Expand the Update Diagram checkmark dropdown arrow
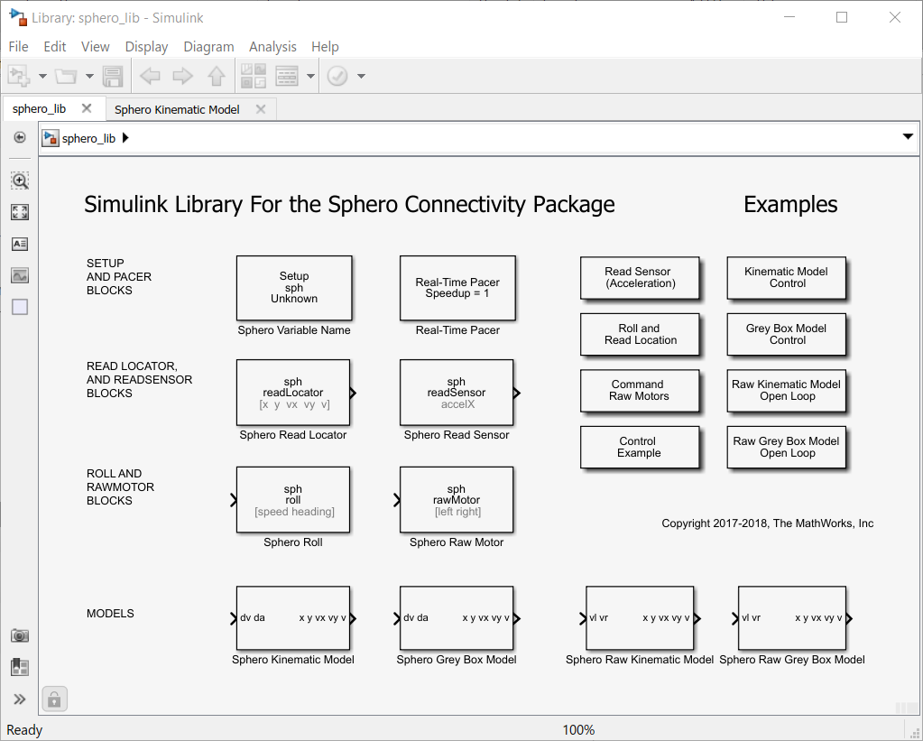The width and height of the screenshot is (923, 741). (362, 77)
